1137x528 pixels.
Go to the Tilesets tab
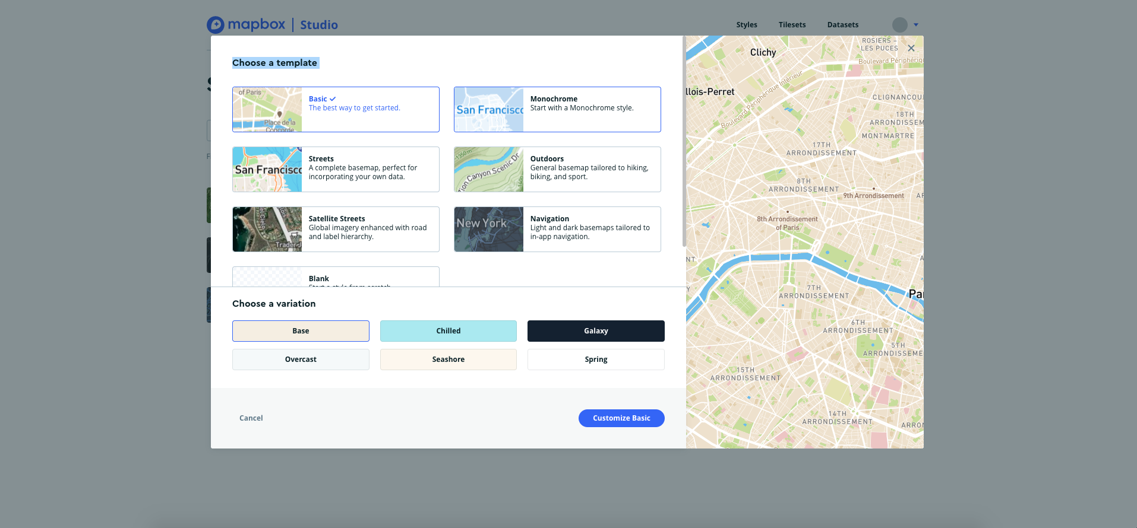(x=792, y=25)
